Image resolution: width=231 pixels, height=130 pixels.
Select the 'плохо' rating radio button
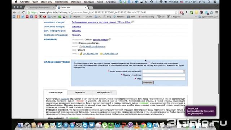click(x=84, y=118)
